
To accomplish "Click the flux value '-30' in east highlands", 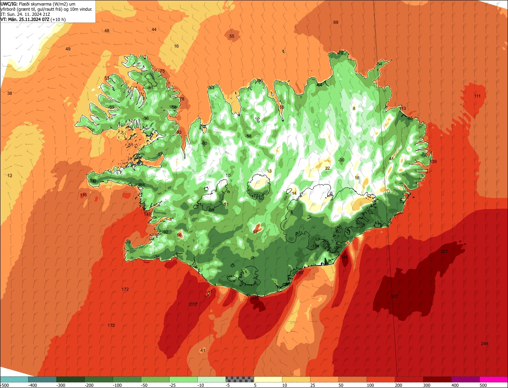I will [341, 160].
